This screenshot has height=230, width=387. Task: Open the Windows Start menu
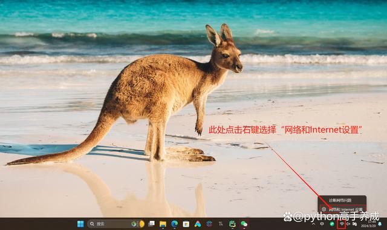click(x=80, y=224)
